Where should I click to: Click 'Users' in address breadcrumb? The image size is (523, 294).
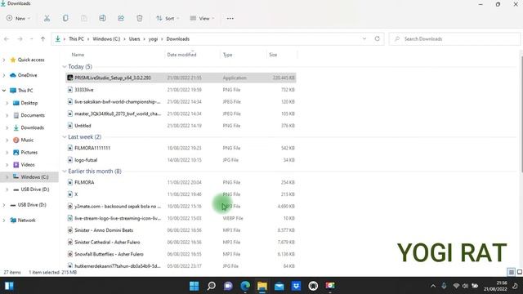point(134,39)
